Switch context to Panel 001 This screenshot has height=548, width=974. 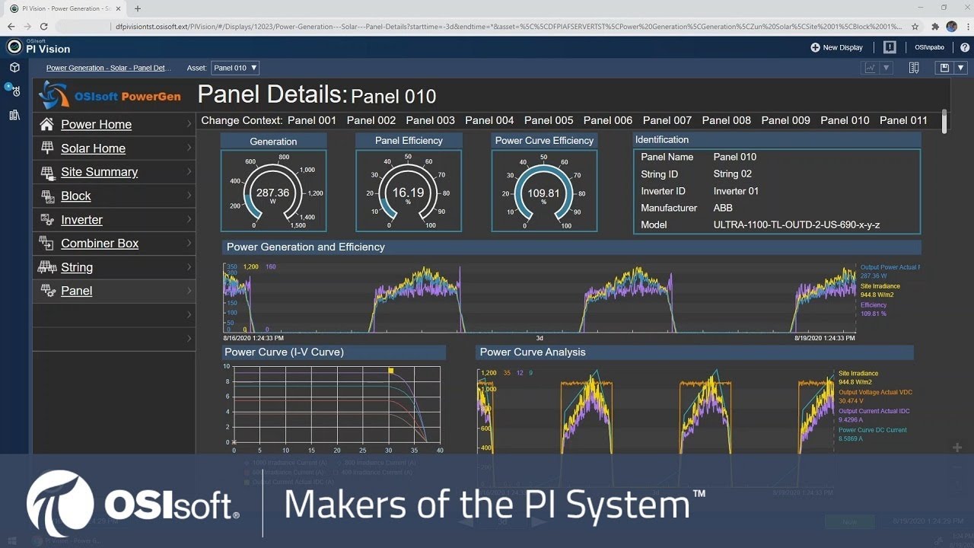[x=311, y=120]
